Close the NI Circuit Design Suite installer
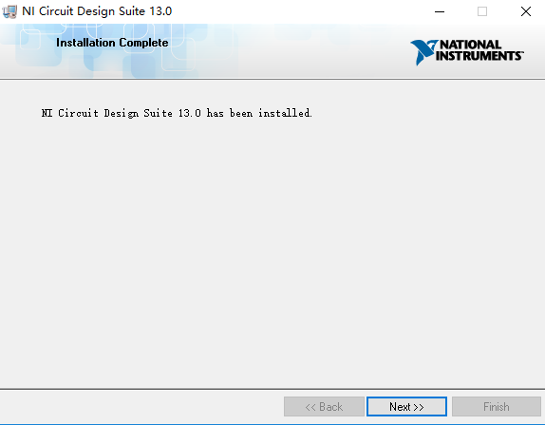Screen dimensions: 545x425 pos(526,11)
